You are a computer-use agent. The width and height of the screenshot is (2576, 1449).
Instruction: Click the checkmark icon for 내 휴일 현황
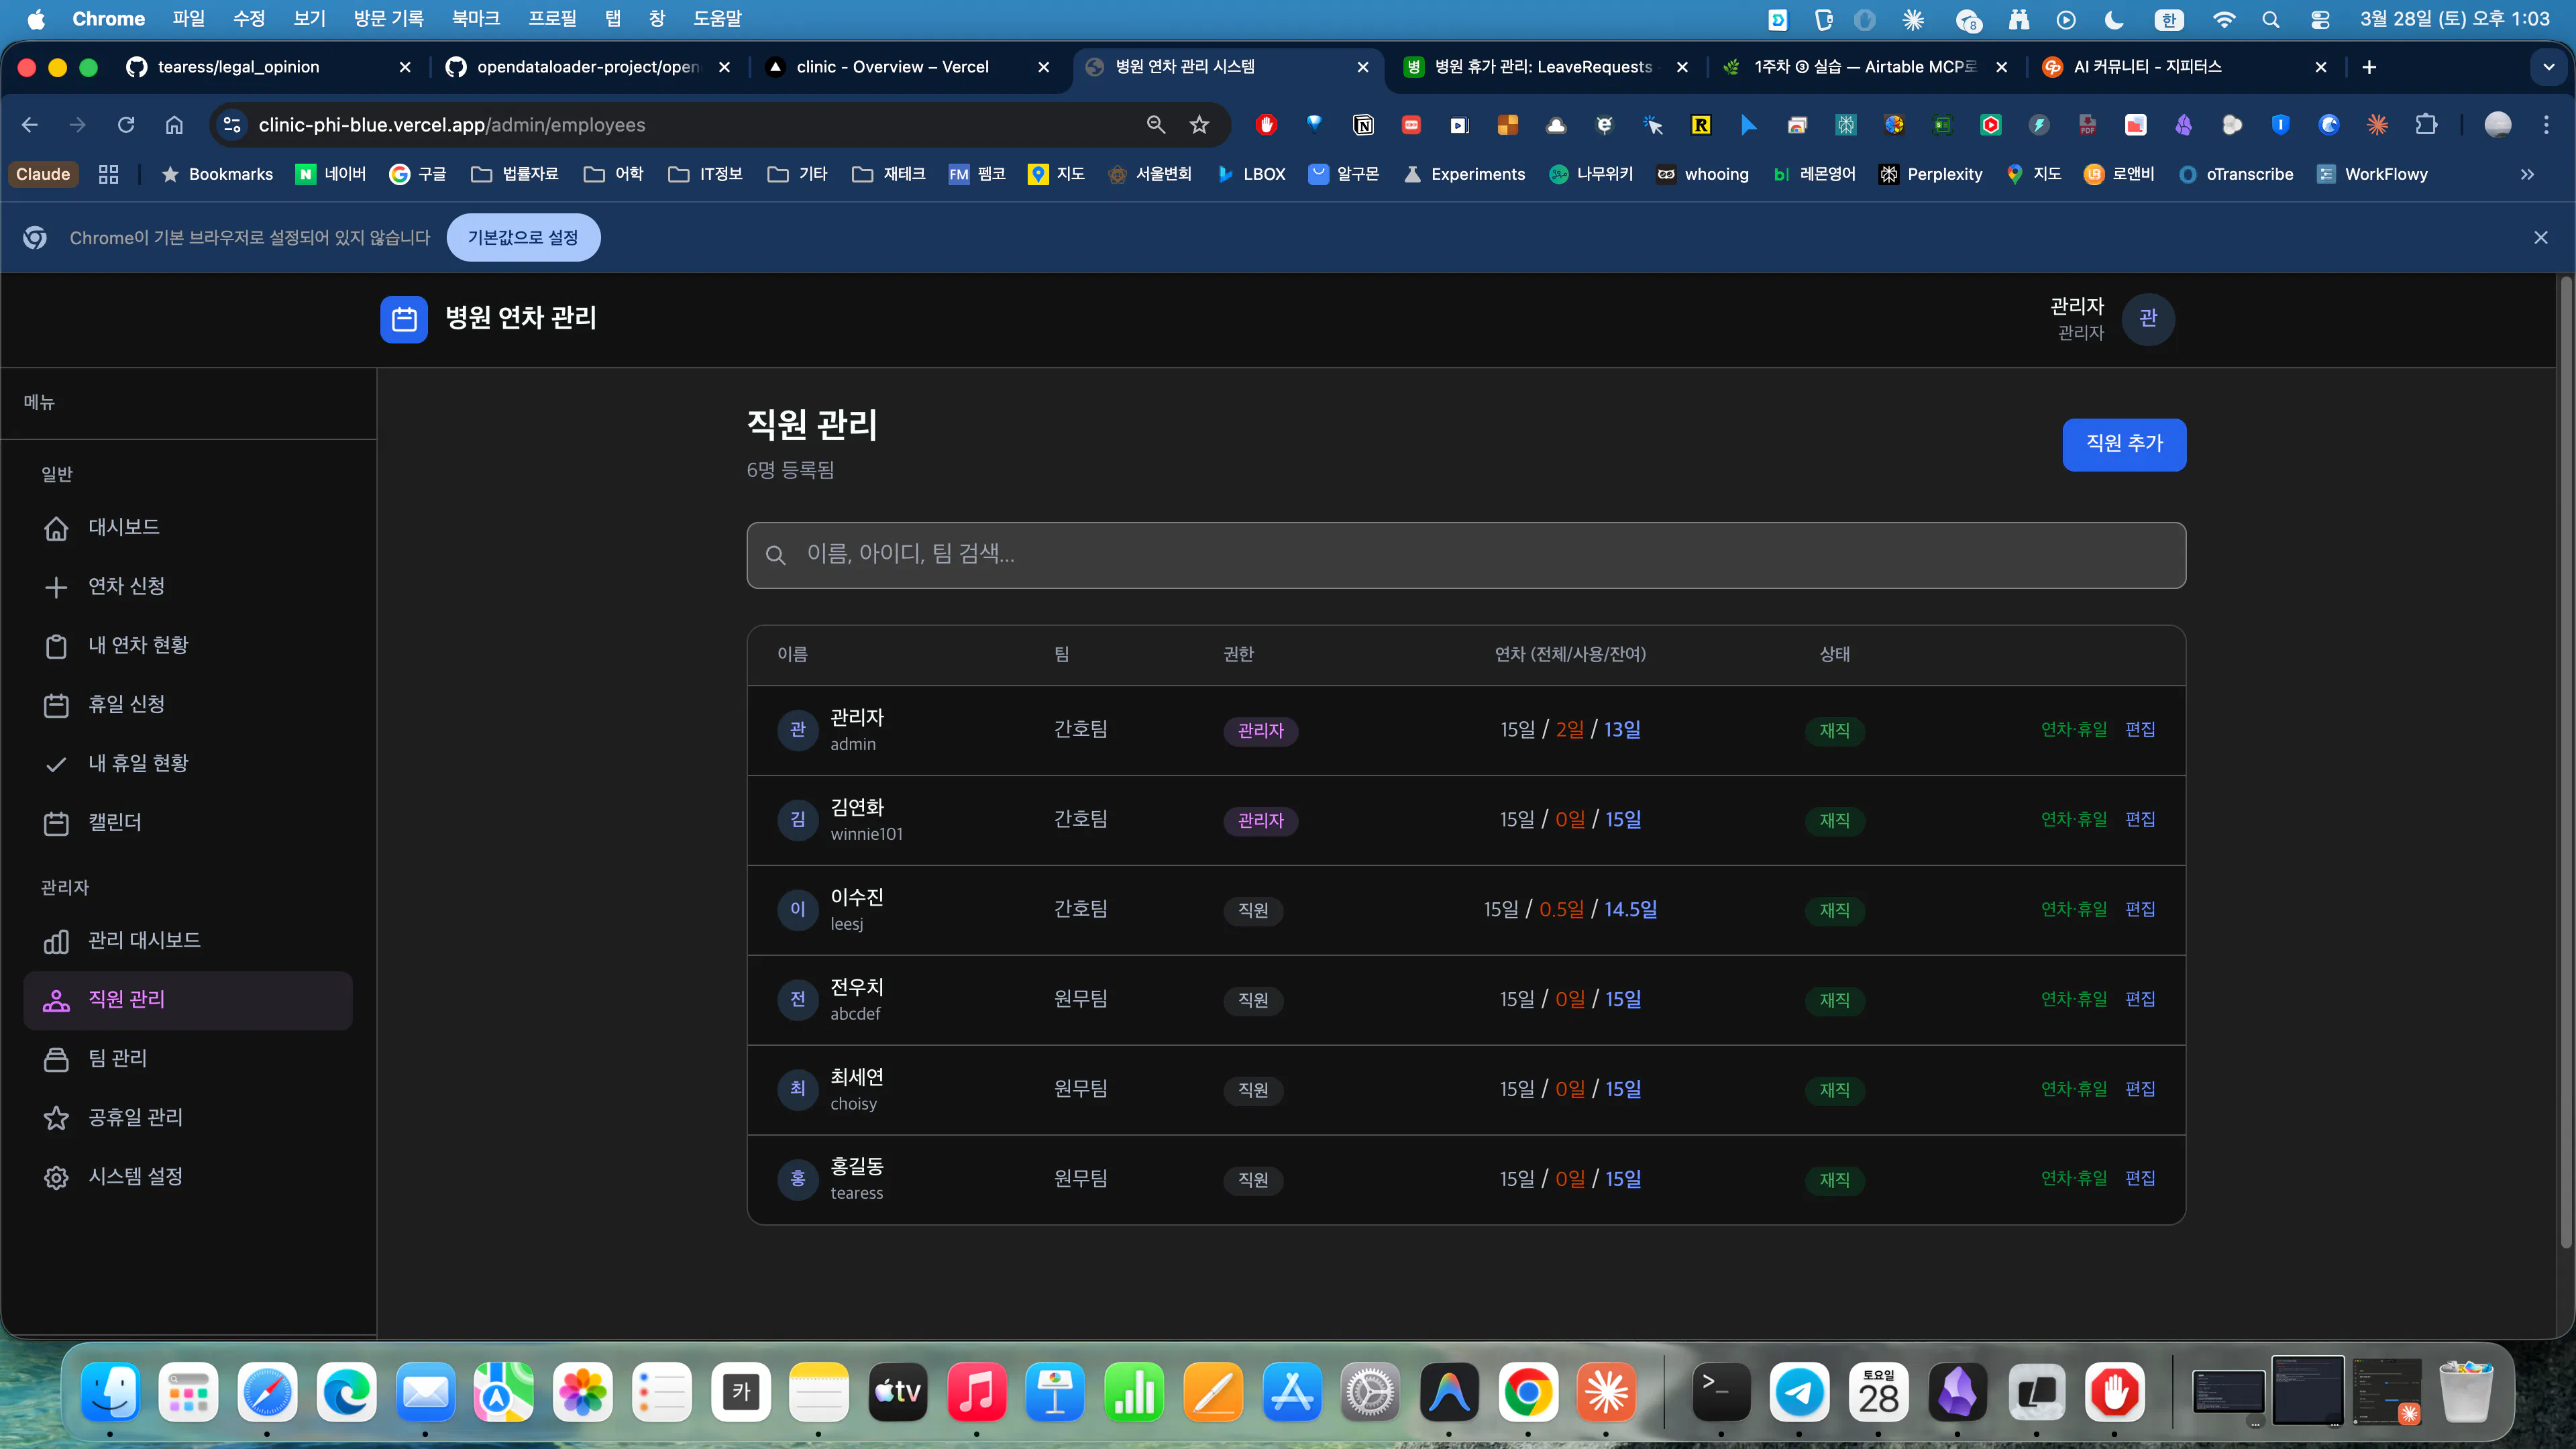click(x=56, y=764)
